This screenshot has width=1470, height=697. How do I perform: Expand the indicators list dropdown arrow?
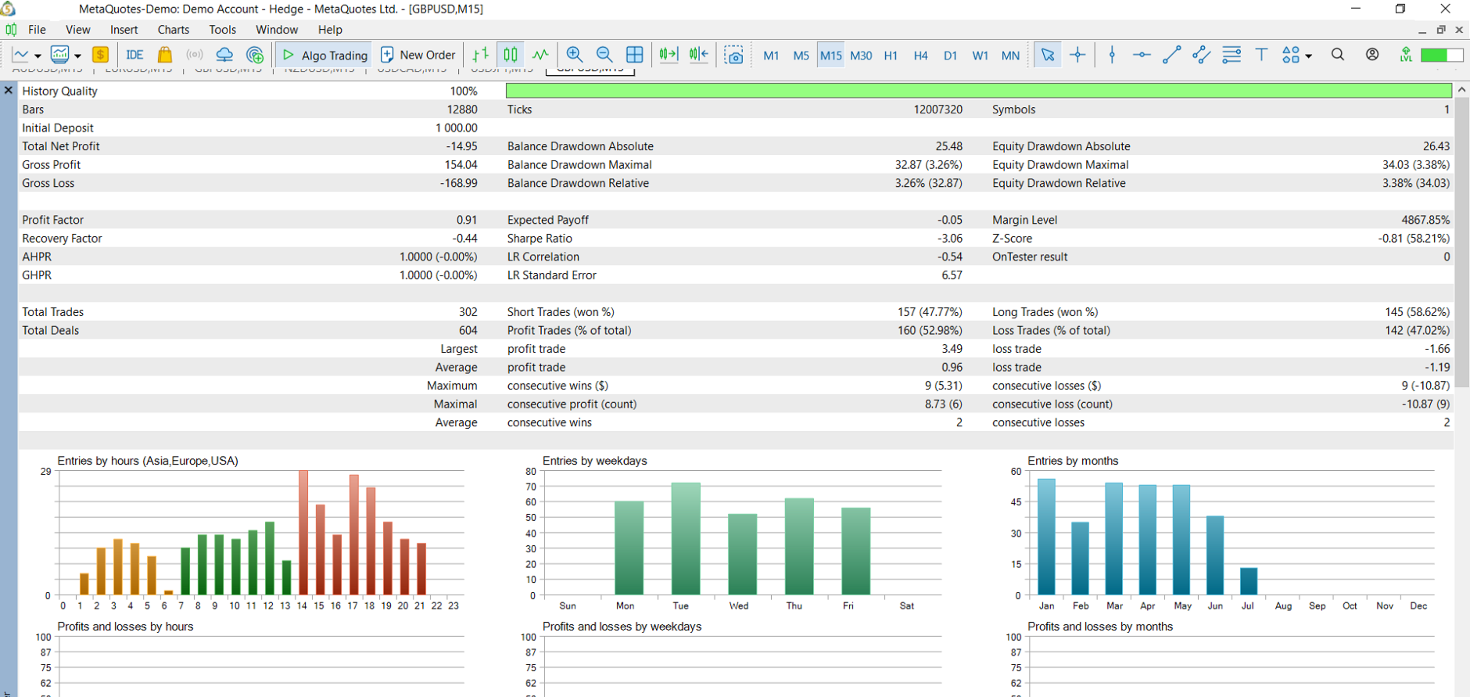point(77,56)
